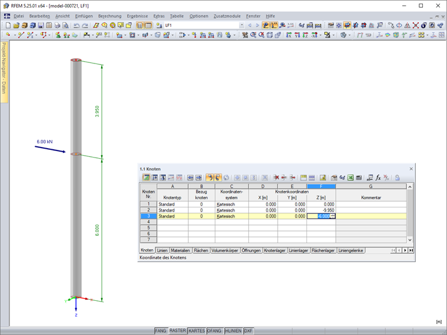447x335 pixels.
Task: Click the zoom window magnifier icon
Action: click(x=253, y=35)
